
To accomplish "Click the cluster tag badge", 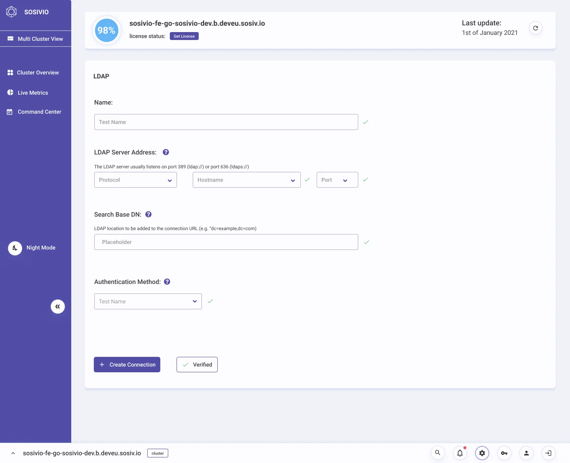I will (158, 453).
